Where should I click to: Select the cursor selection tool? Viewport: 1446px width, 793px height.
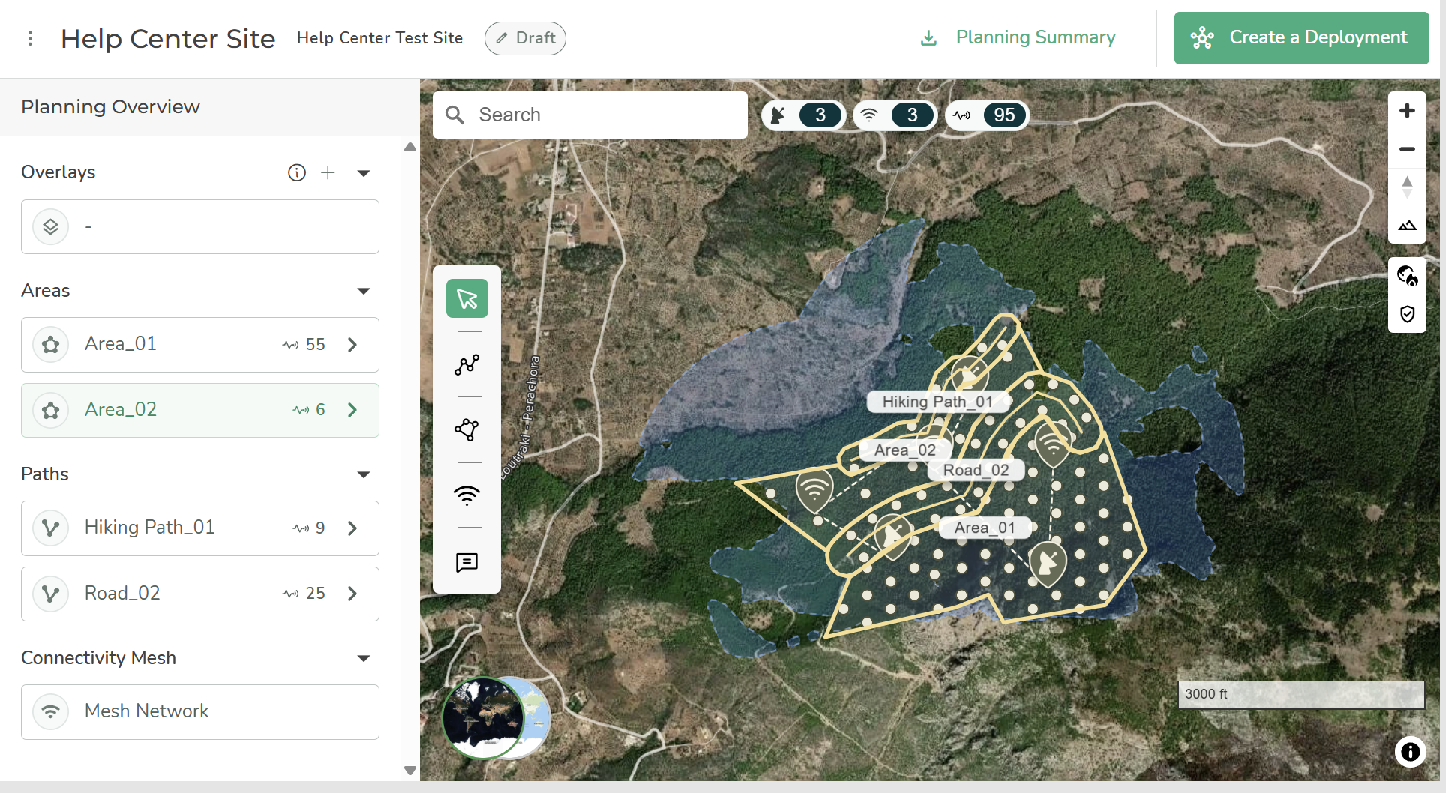coord(466,299)
